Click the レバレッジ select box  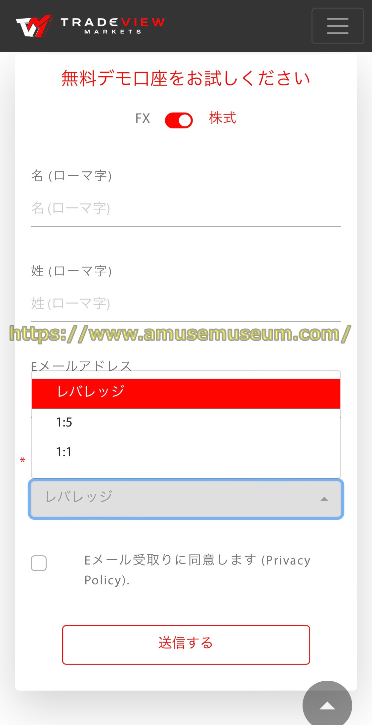click(186, 499)
